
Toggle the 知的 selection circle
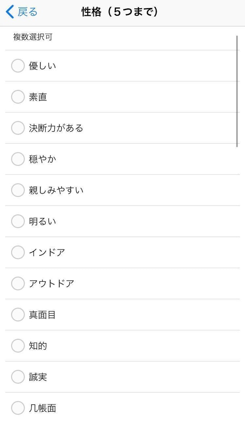18,346
